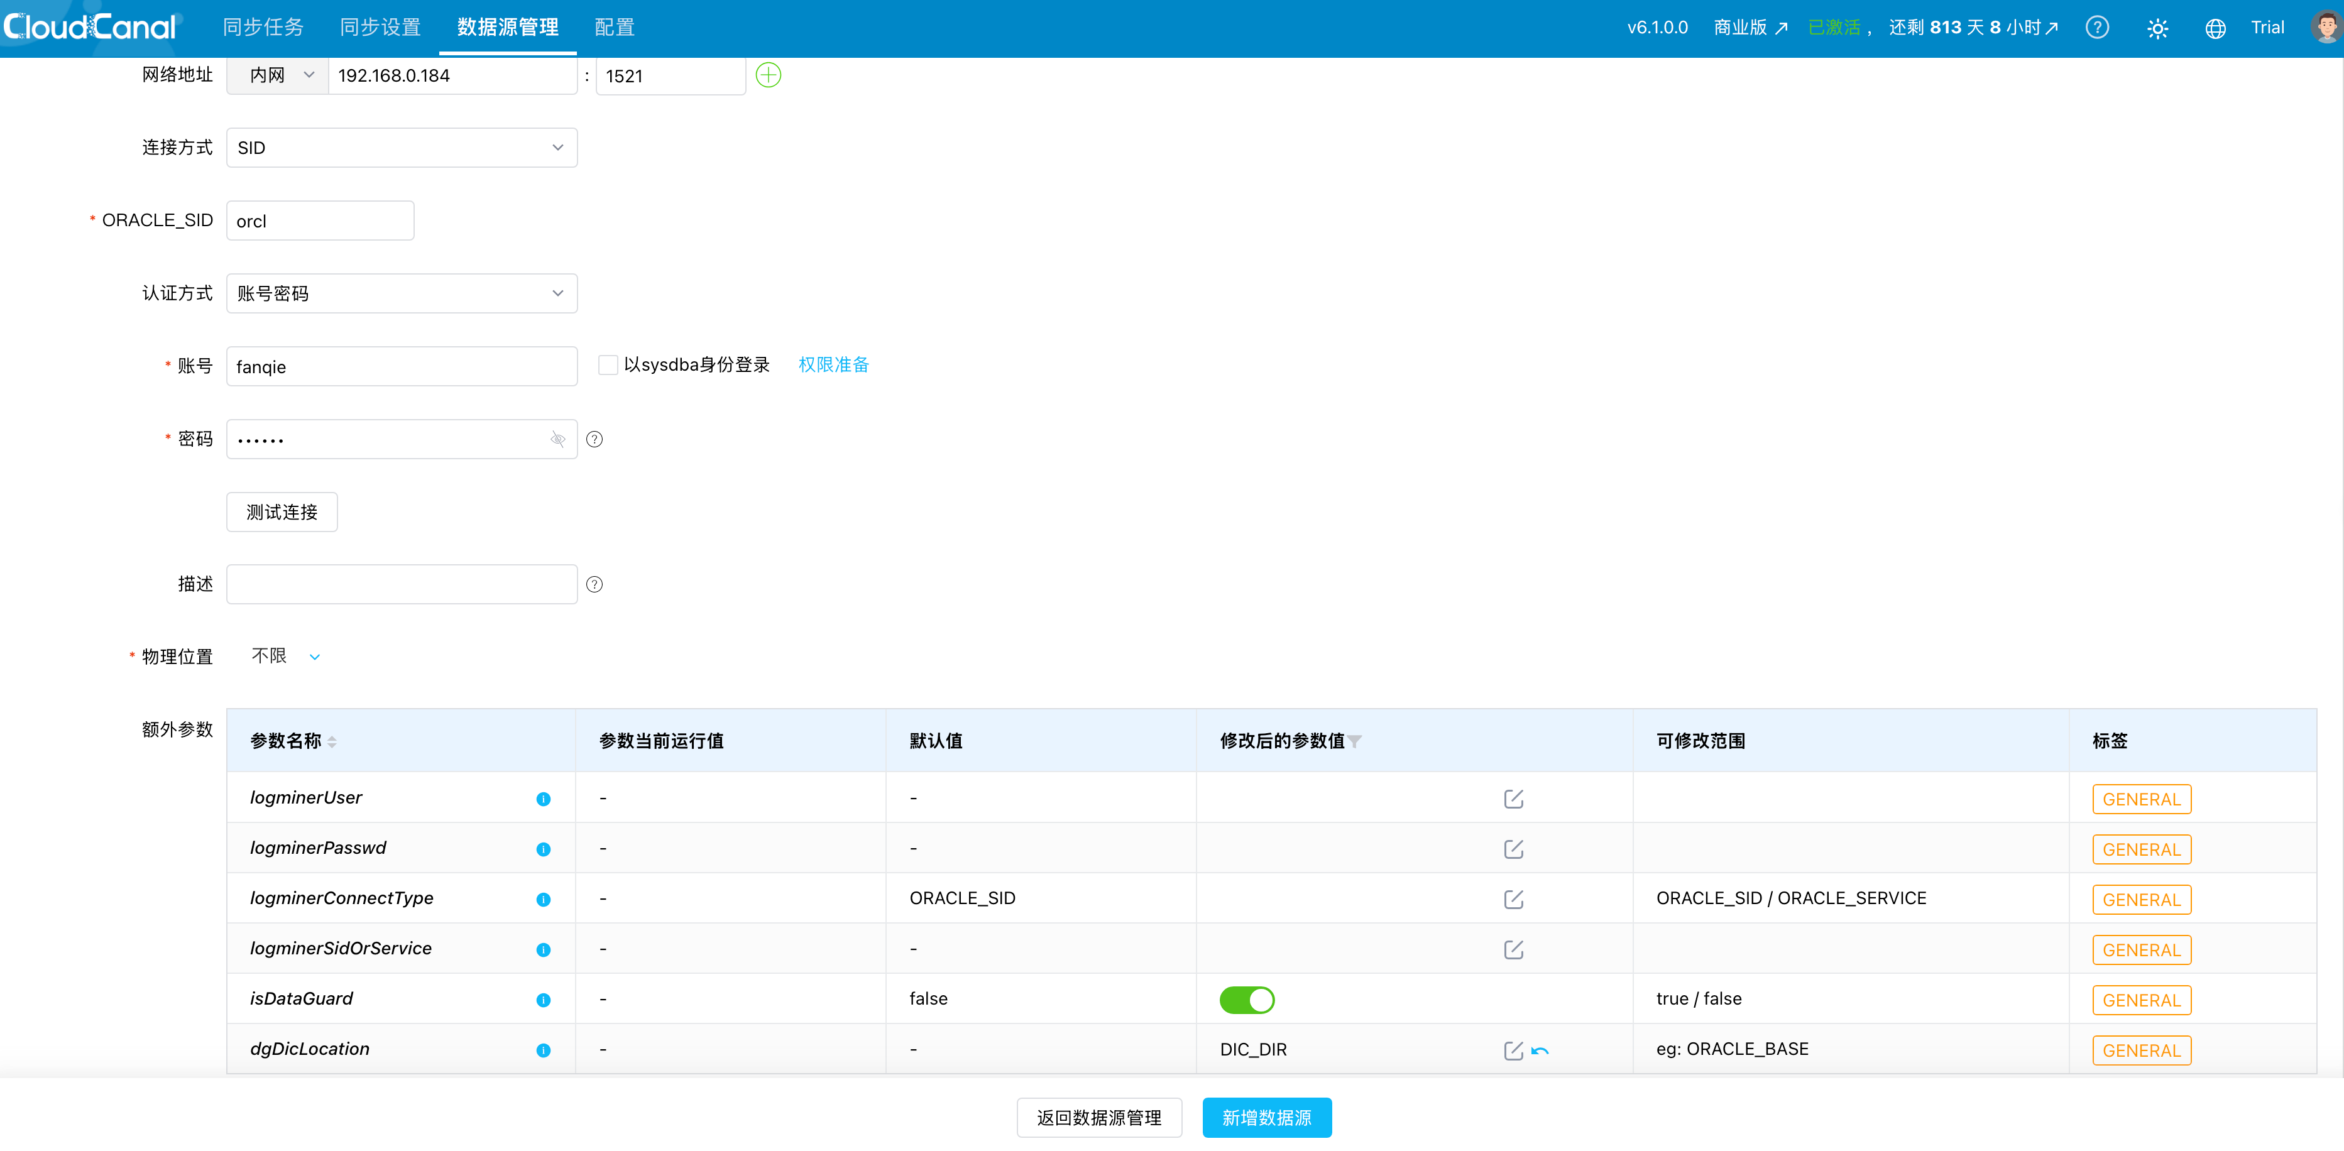2344x1151 pixels.
Task: Click 新增数据源 button
Action: pos(1267,1117)
